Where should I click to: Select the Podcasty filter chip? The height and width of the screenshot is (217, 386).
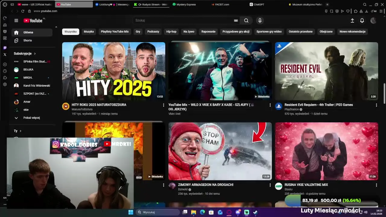click(x=153, y=32)
